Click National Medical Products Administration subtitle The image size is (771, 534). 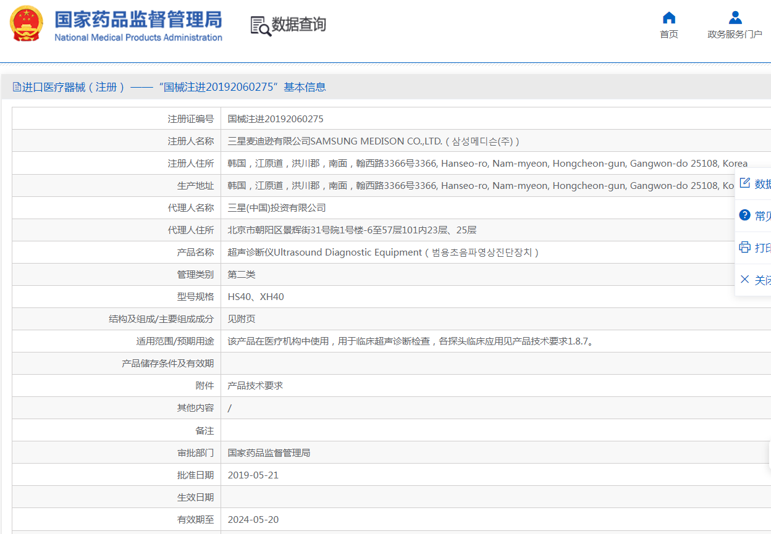tap(138, 38)
